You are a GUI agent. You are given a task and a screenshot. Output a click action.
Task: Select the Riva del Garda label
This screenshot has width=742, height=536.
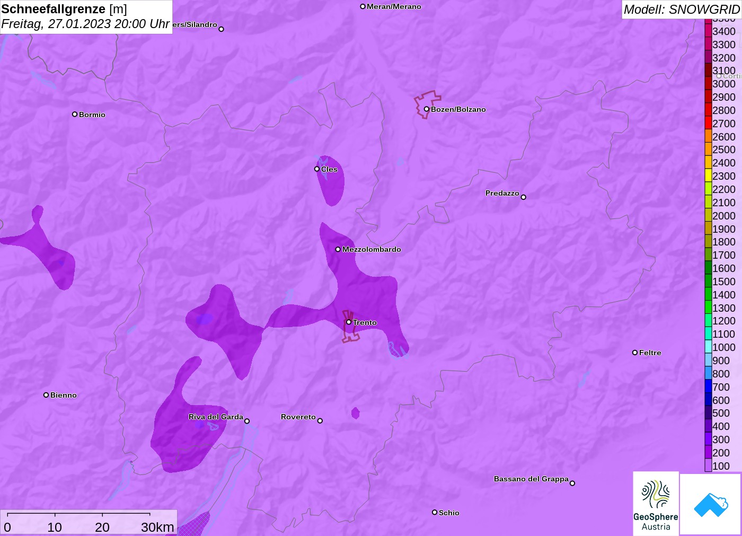click(x=216, y=417)
